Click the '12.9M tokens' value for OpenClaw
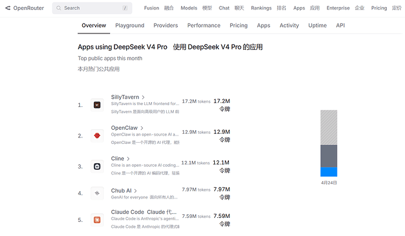The image size is (405, 236). 196,132
